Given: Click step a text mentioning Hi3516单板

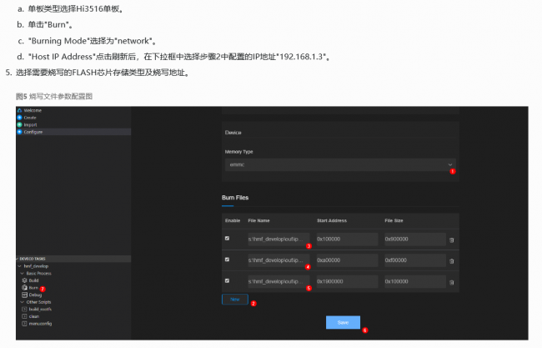Looking at the screenshot, I should [x=75, y=9].
